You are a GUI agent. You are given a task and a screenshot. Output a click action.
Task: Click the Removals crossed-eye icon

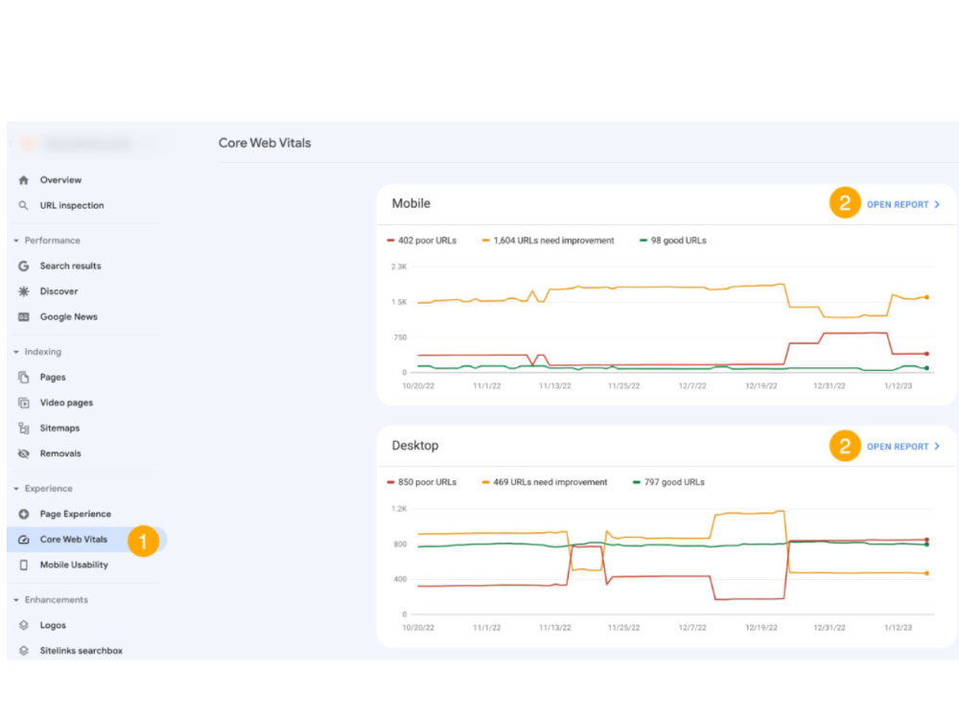pyautogui.click(x=23, y=453)
